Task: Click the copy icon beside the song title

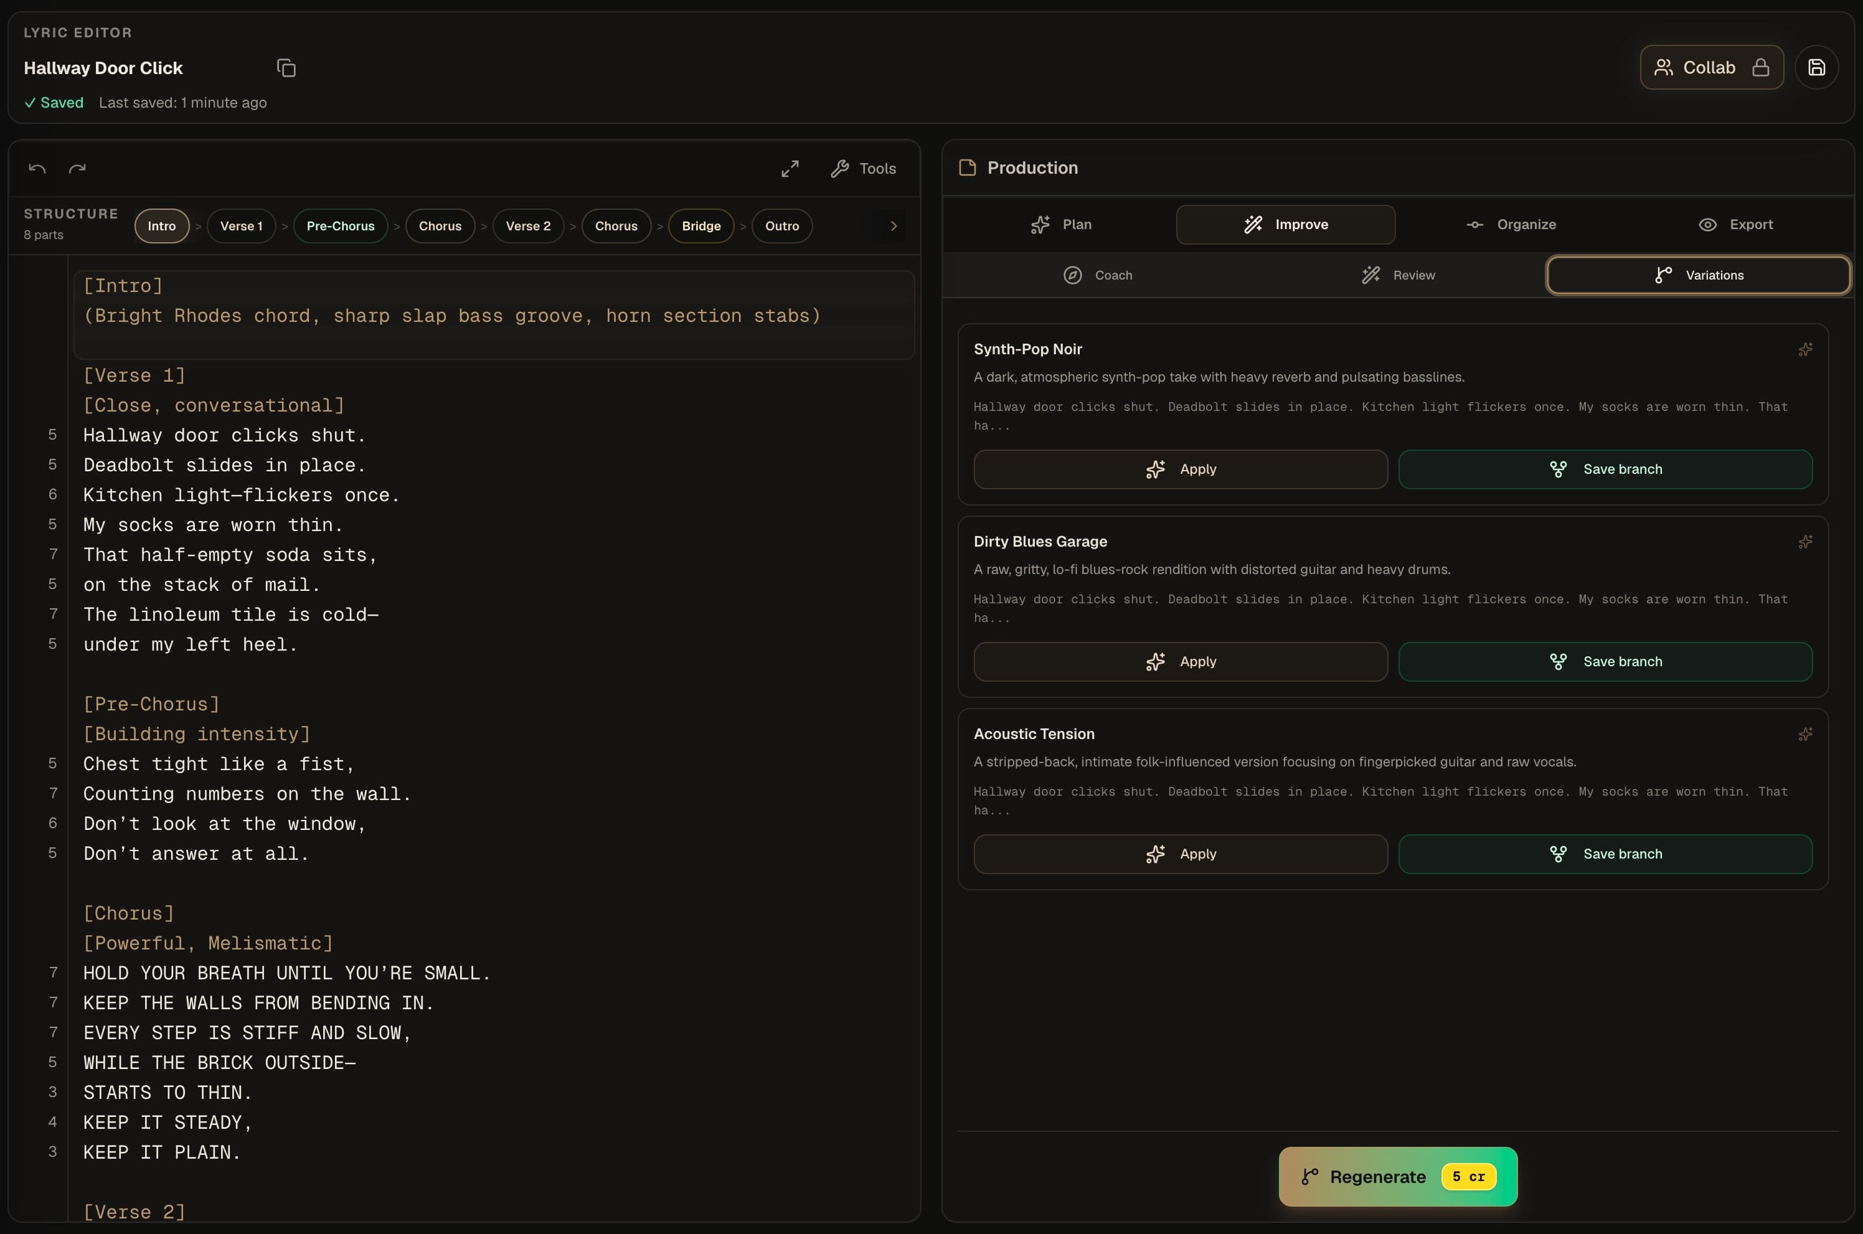Action: [x=286, y=68]
